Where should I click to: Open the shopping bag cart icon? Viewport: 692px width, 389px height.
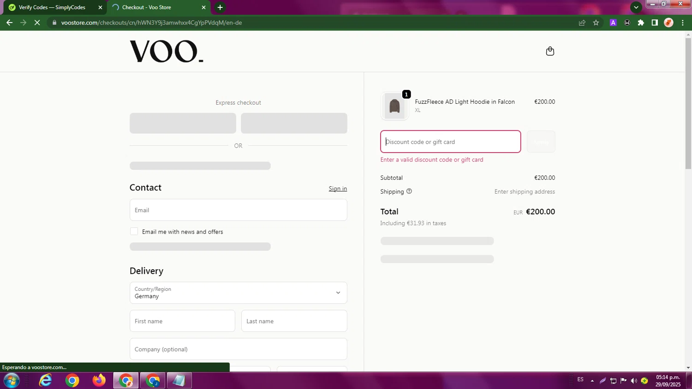(550, 51)
